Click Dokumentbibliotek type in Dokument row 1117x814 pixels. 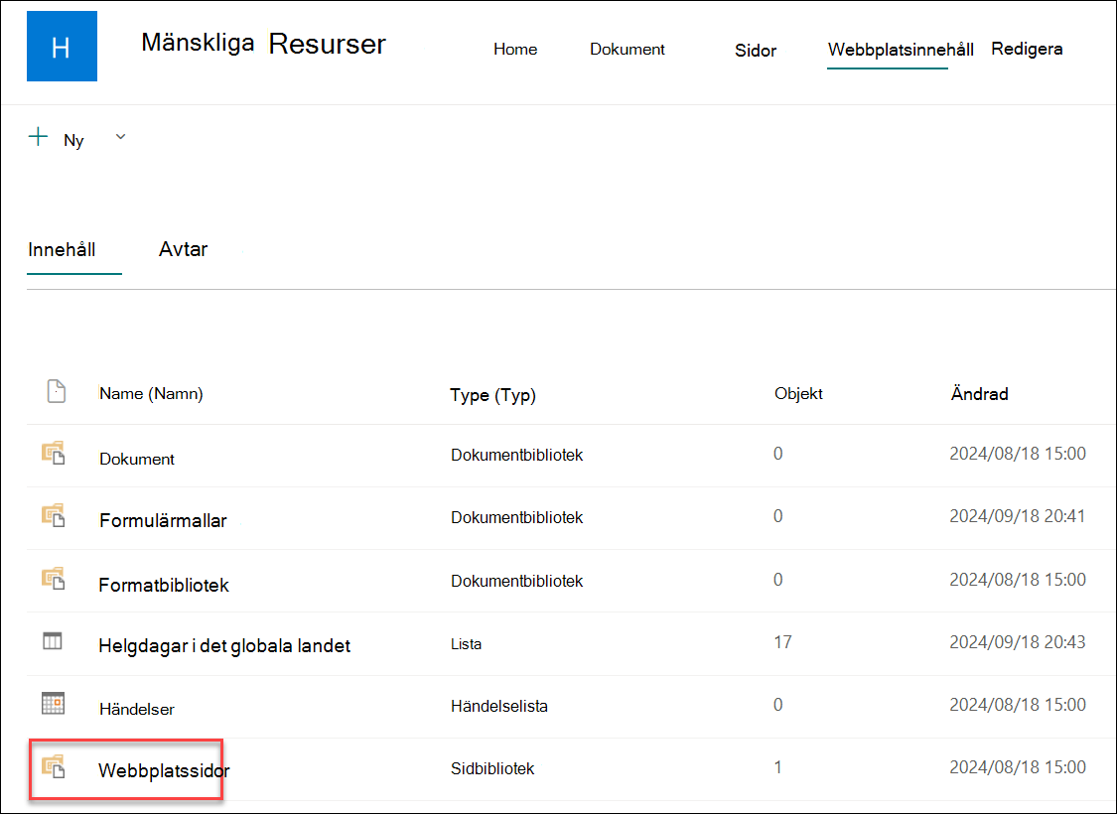(x=517, y=455)
